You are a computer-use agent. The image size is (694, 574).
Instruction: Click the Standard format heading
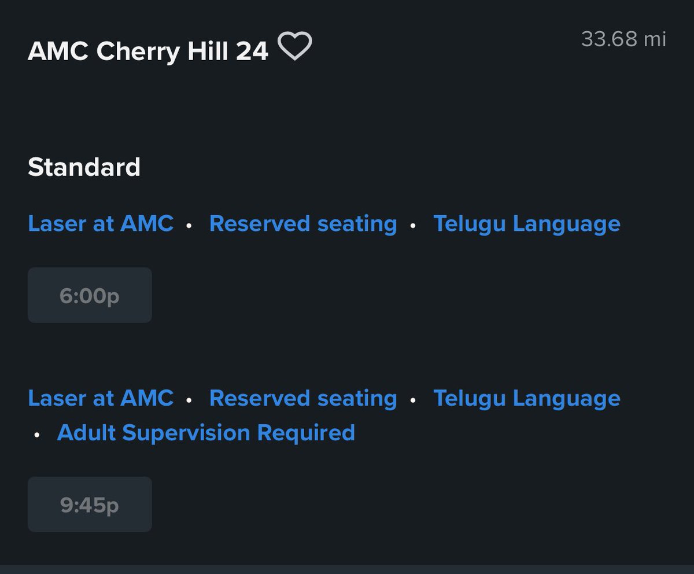point(84,167)
